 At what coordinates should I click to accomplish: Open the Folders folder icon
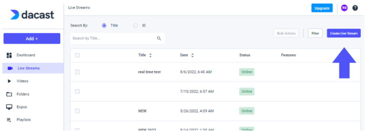click(x=9, y=94)
